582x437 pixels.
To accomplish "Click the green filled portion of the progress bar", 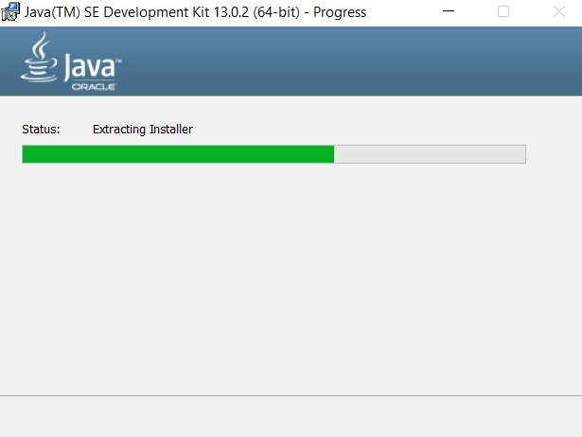I will click(178, 154).
